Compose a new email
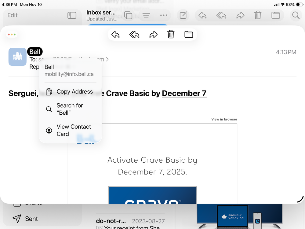305x229 pixels. tap(183, 15)
